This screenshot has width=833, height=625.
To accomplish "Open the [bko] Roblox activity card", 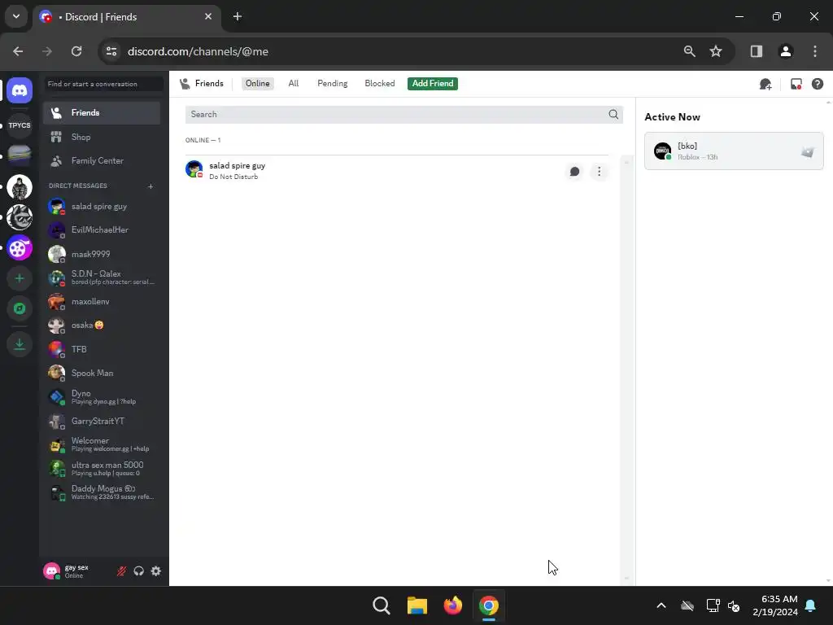I will tap(734, 151).
